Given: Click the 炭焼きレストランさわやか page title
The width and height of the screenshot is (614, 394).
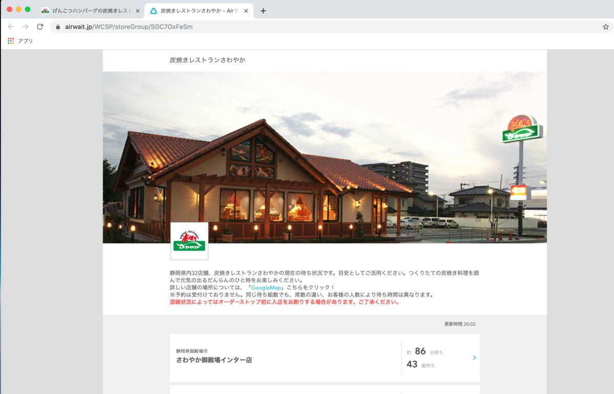Looking at the screenshot, I should point(207,60).
